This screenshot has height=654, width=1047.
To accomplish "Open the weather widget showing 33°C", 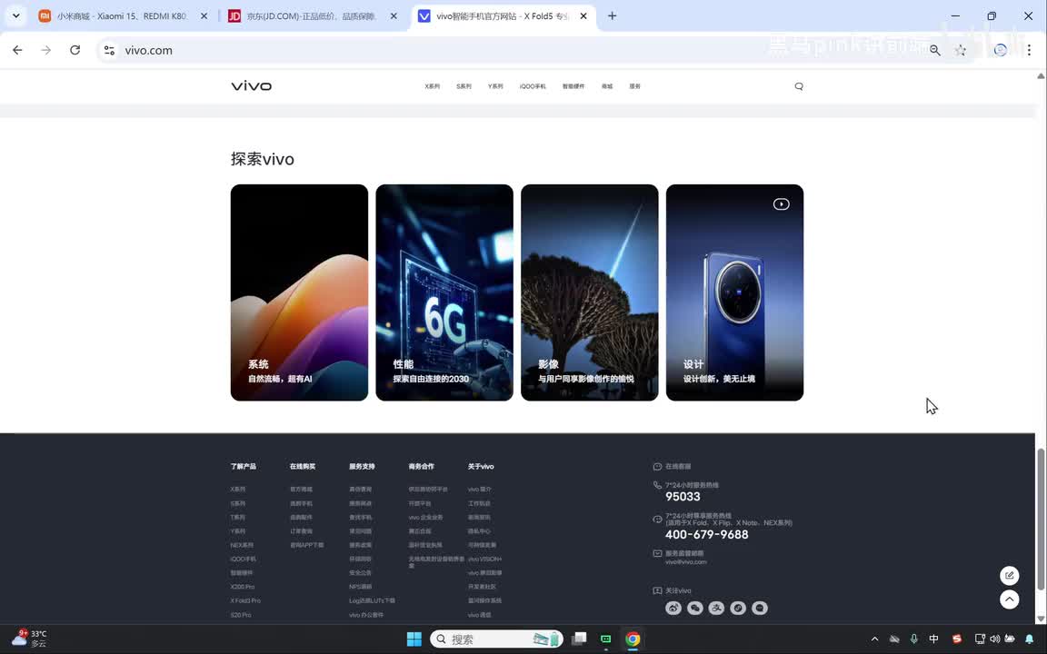I will 29,639.
